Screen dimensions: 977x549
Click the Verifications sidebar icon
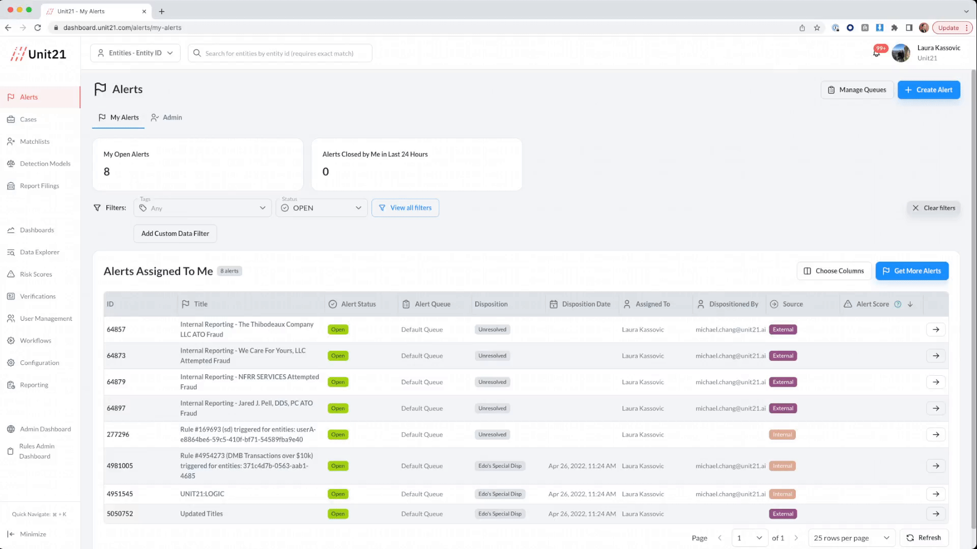pyautogui.click(x=11, y=296)
